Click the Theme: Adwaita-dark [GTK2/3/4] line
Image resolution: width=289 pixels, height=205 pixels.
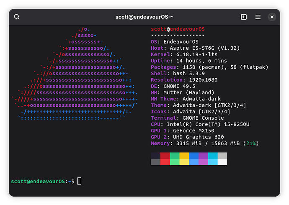198,105
